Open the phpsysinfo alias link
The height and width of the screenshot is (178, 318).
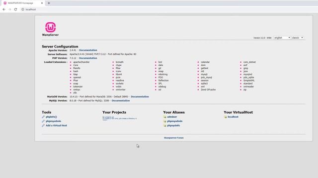coord(173,125)
